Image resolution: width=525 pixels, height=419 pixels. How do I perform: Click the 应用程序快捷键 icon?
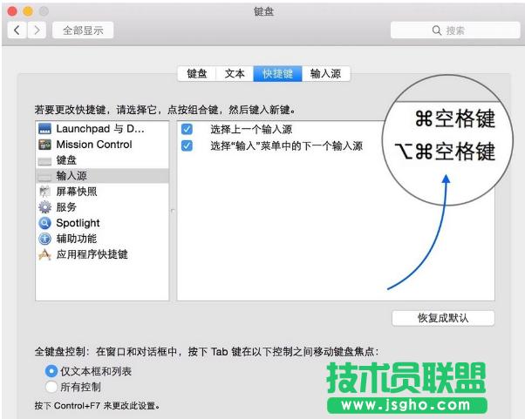pos(45,254)
